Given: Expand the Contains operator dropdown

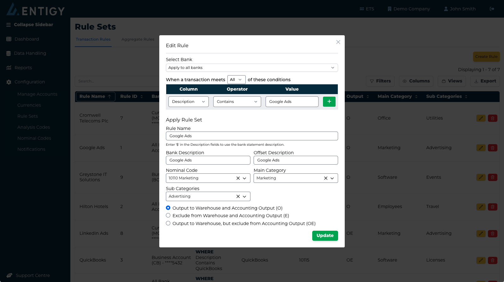Looking at the screenshot, I should (237, 102).
